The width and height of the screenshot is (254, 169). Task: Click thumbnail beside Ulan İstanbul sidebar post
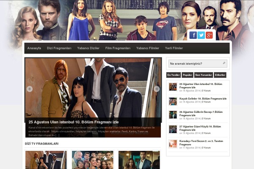point(173,87)
